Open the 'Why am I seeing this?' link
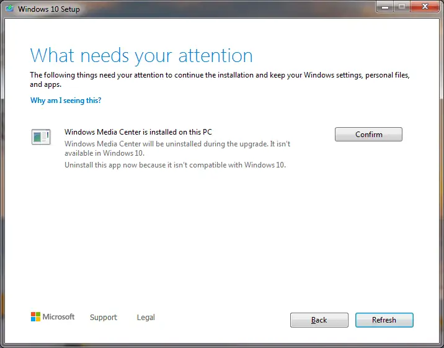This screenshot has height=348, width=444. pos(66,100)
